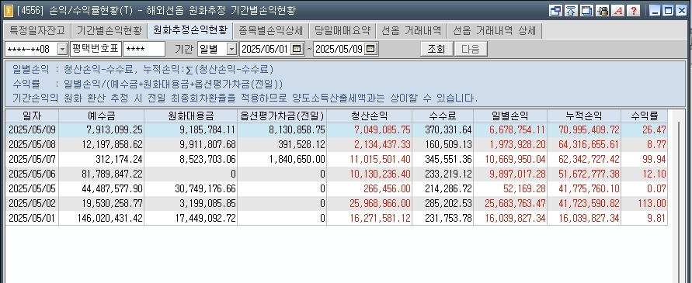Screen dimensions: 692x283
Task: Click the option value 1,840,650.00
Action: click(297, 159)
